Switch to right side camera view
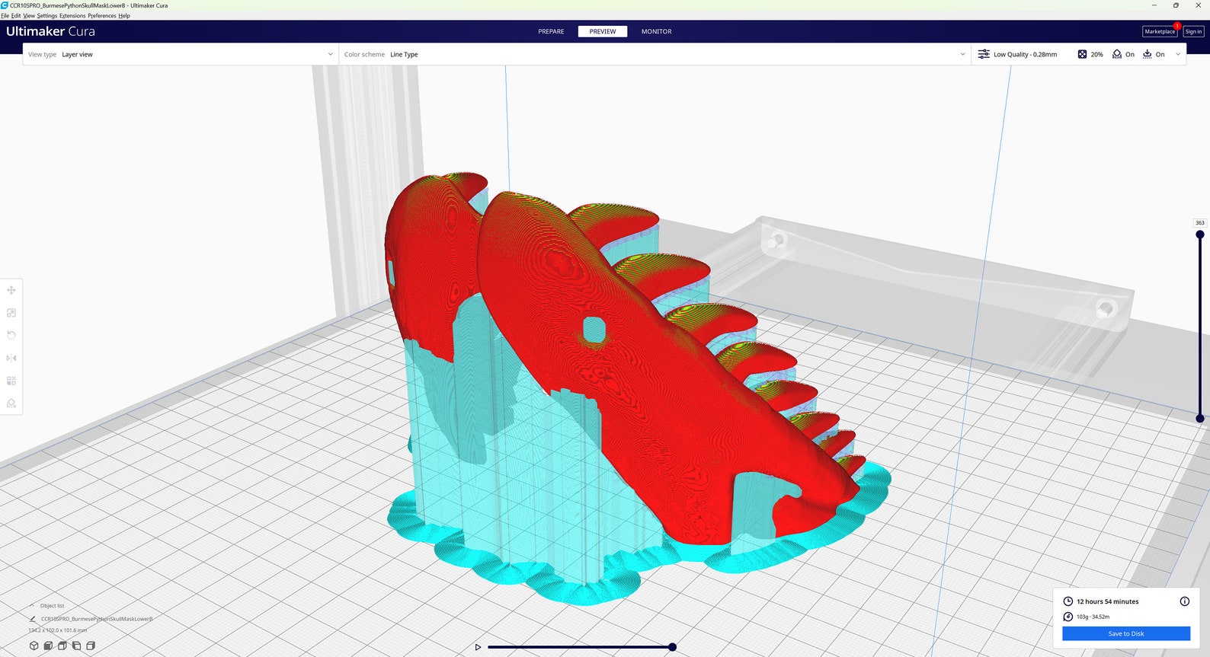1210x657 pixels. (x=91, y=646)
